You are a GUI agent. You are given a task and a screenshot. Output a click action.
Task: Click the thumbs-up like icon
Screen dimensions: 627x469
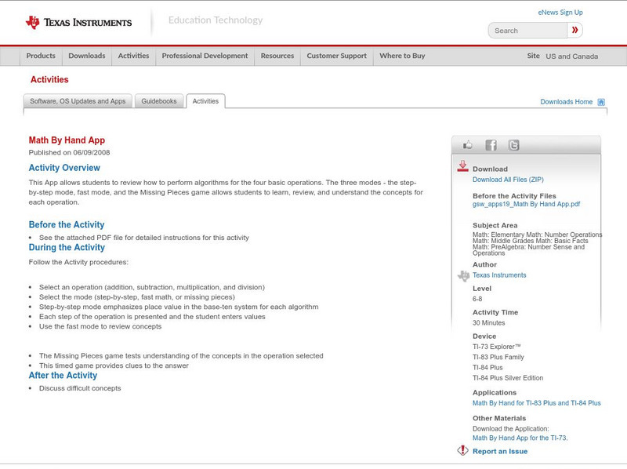pos(468,145)
